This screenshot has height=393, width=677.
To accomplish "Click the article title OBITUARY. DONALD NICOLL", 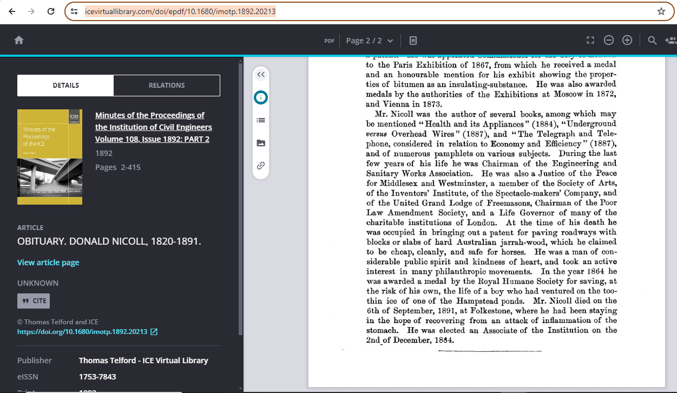I will click(x=109, y=241).
